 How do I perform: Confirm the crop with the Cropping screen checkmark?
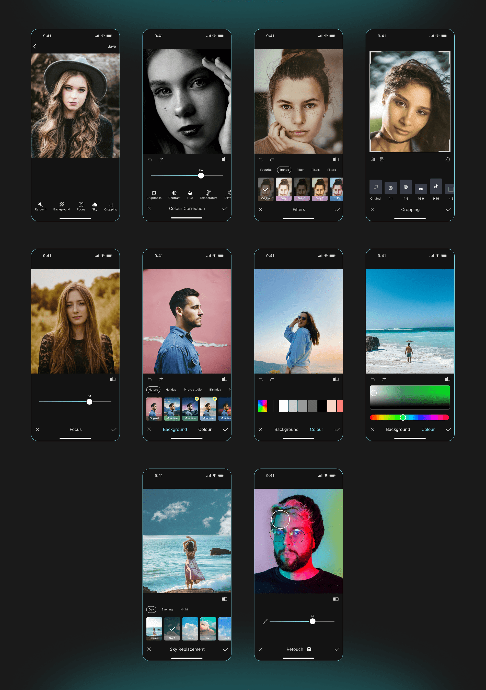[x=449, y=210]
